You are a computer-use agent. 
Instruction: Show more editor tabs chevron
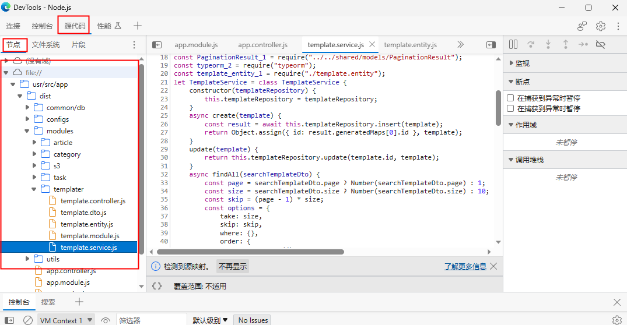461,44
